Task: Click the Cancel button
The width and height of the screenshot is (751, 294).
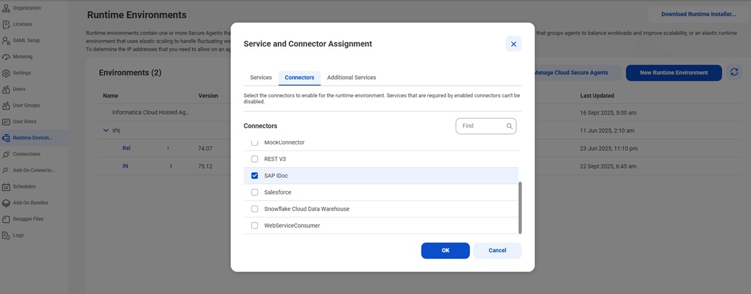Action: (497, 250)
